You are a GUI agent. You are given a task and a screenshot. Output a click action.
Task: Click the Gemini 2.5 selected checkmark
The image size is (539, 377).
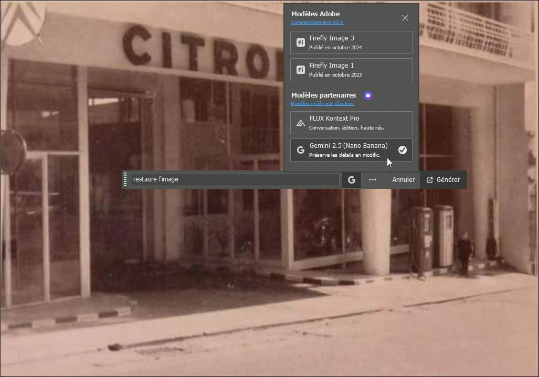click(402, 150)
